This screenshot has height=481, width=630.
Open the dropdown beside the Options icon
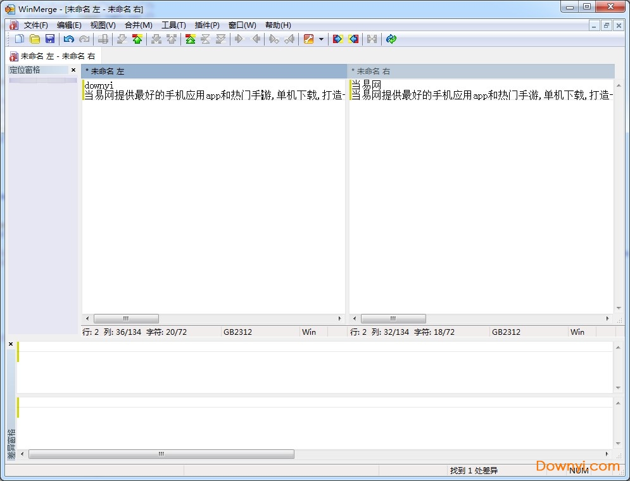(x=321, y=39)
